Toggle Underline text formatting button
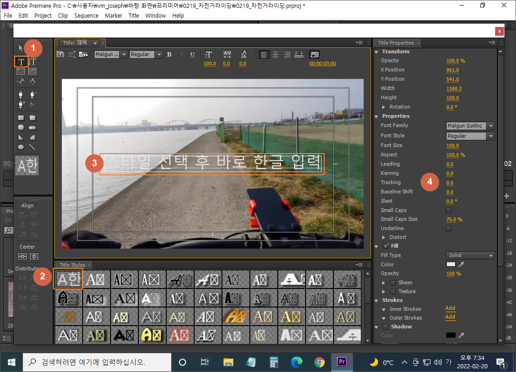Image resolution: width=516 pixels, height=372 pixels. 192,55
